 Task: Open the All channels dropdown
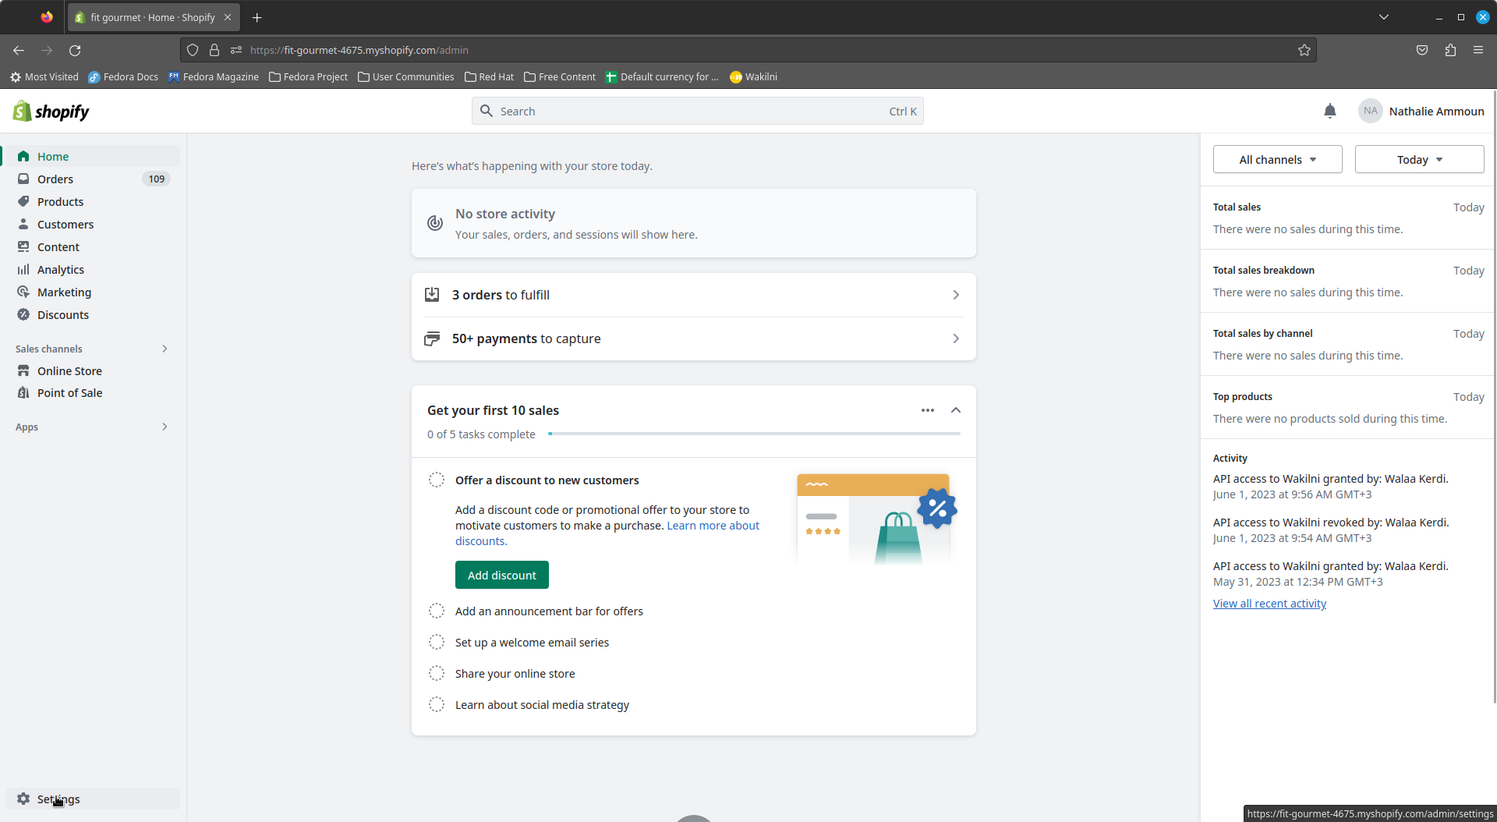pyautogui.click(x=1277, y=159)
